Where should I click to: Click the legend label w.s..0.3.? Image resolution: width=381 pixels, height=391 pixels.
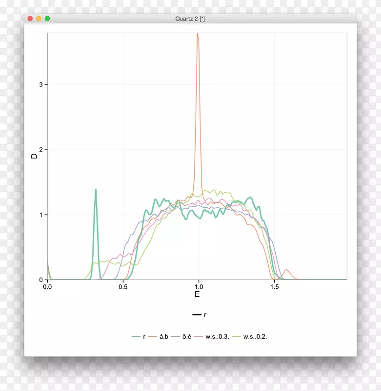[217, 337]
